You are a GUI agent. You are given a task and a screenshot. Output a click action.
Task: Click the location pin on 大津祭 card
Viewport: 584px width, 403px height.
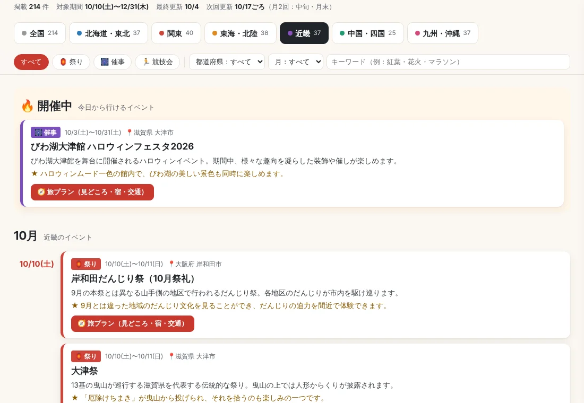tap(171, 356)
